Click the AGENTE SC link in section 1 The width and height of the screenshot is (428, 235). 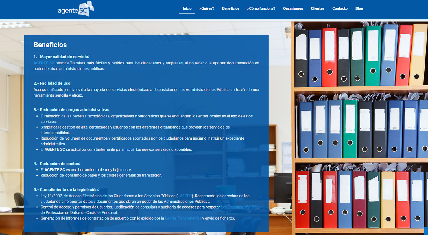click(44, 63)
